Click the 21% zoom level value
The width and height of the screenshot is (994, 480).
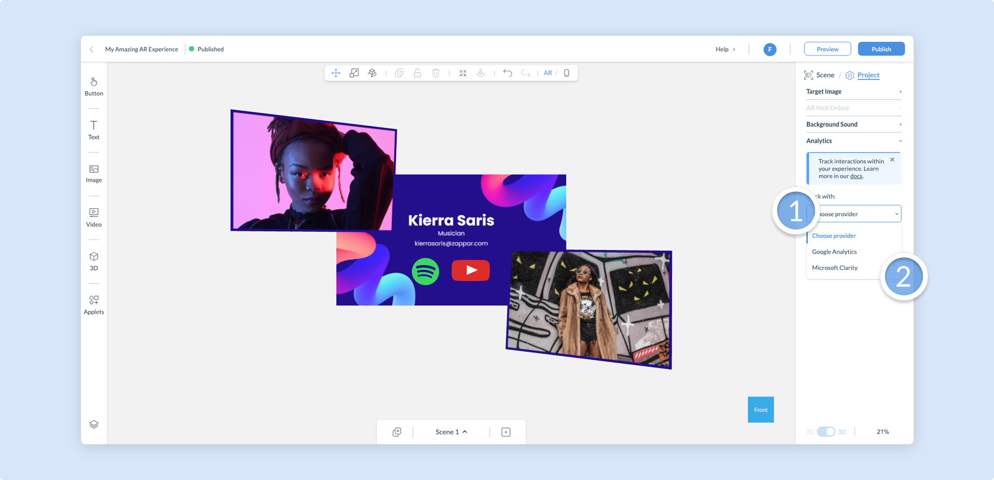tap(882, 432)
